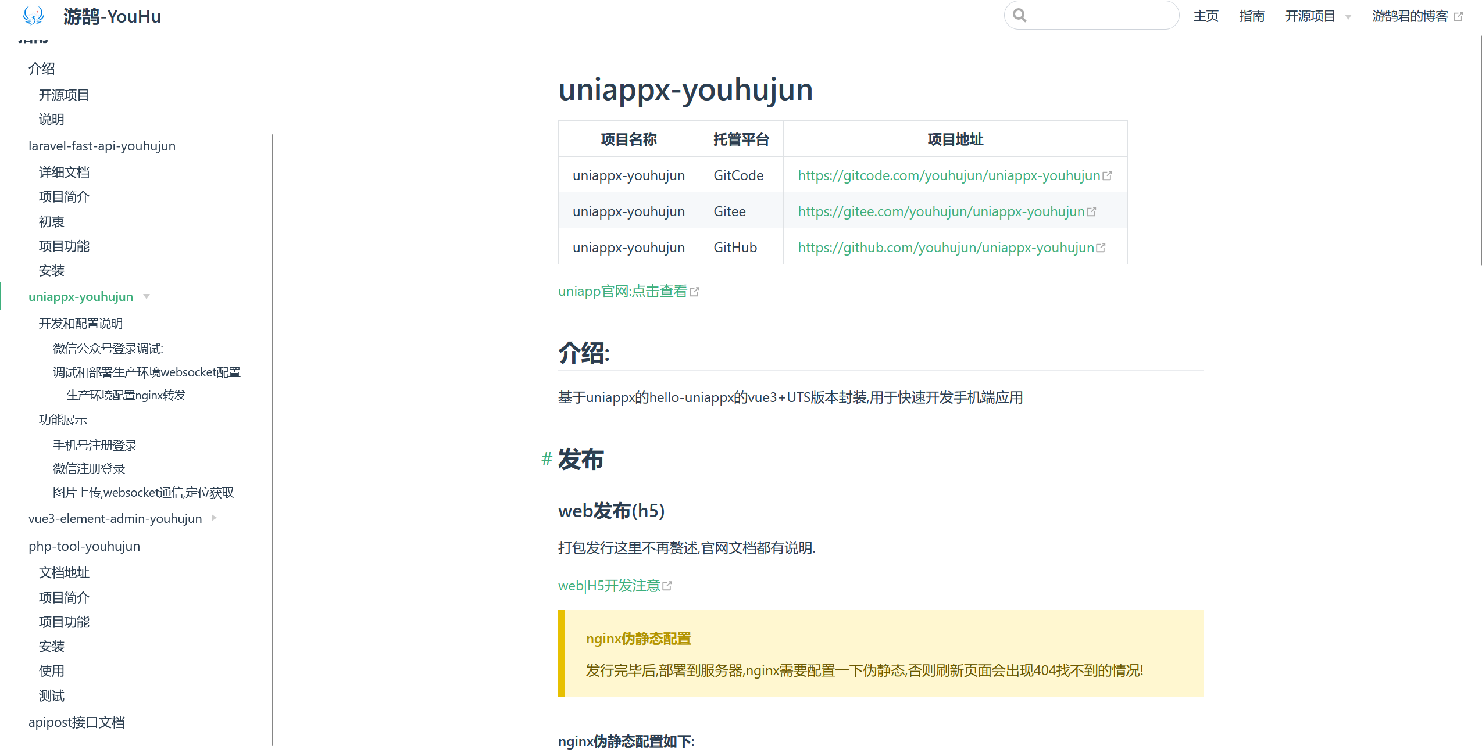Click the external-link icon after uniapp官网 link
This screenshot has height=753, width=1482.
point(694,292)
